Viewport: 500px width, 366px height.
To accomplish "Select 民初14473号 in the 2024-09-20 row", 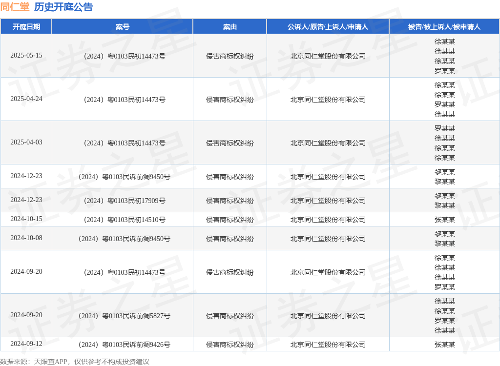I will [x=125, y=272].
